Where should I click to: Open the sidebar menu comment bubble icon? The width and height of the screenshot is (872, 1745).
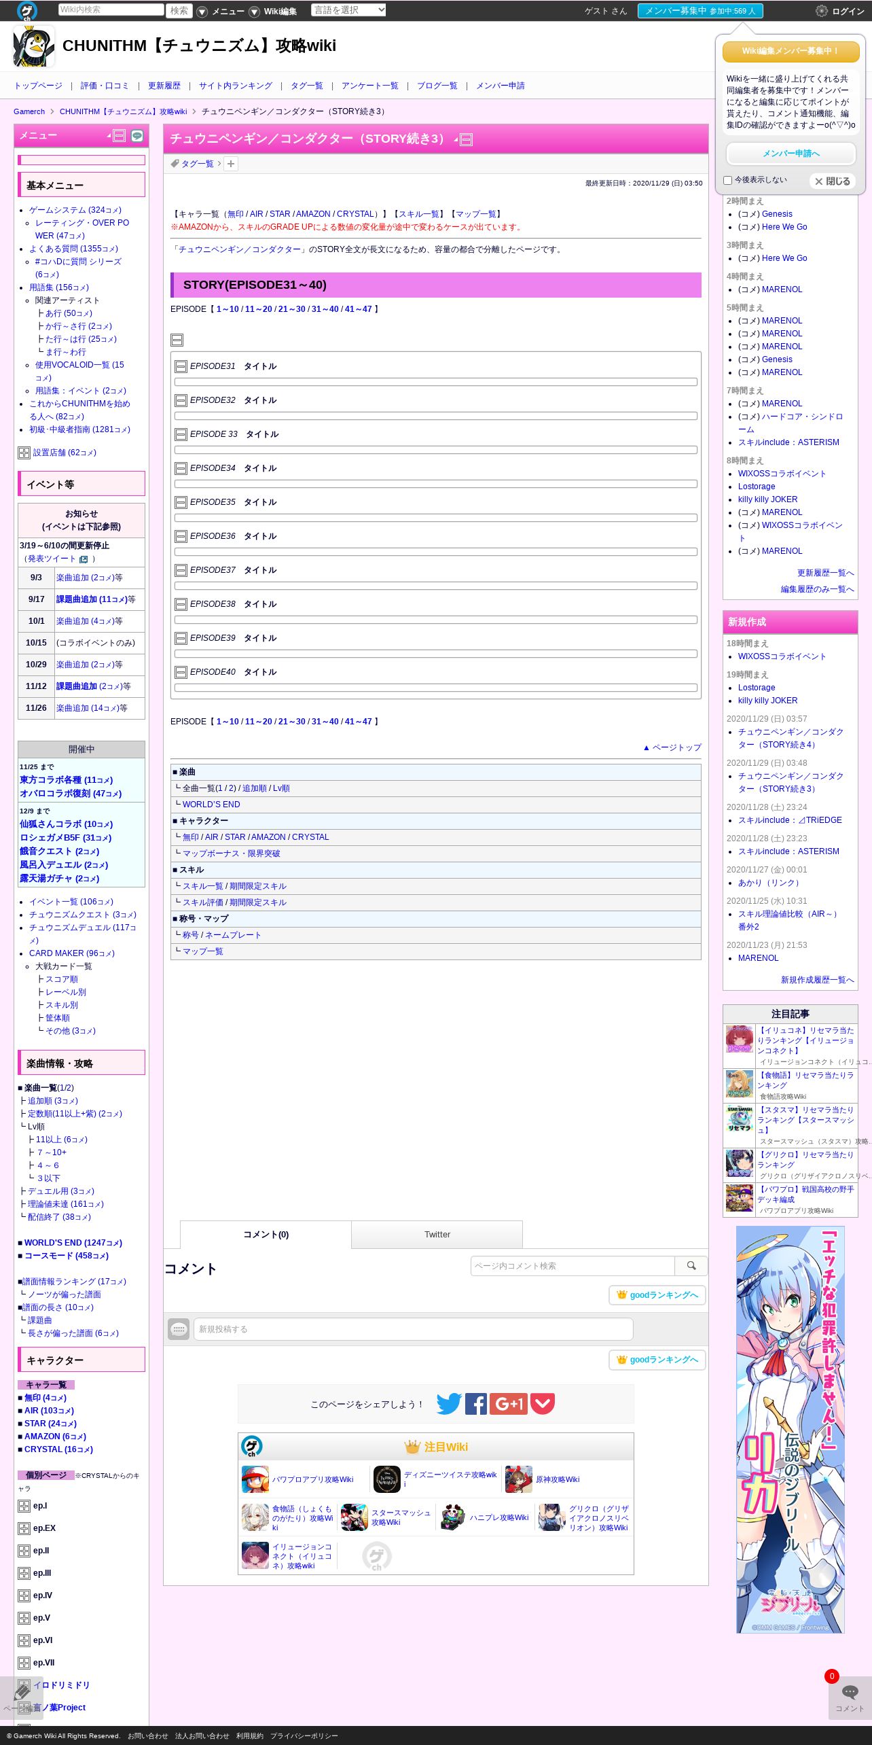(x=137, y=136)
